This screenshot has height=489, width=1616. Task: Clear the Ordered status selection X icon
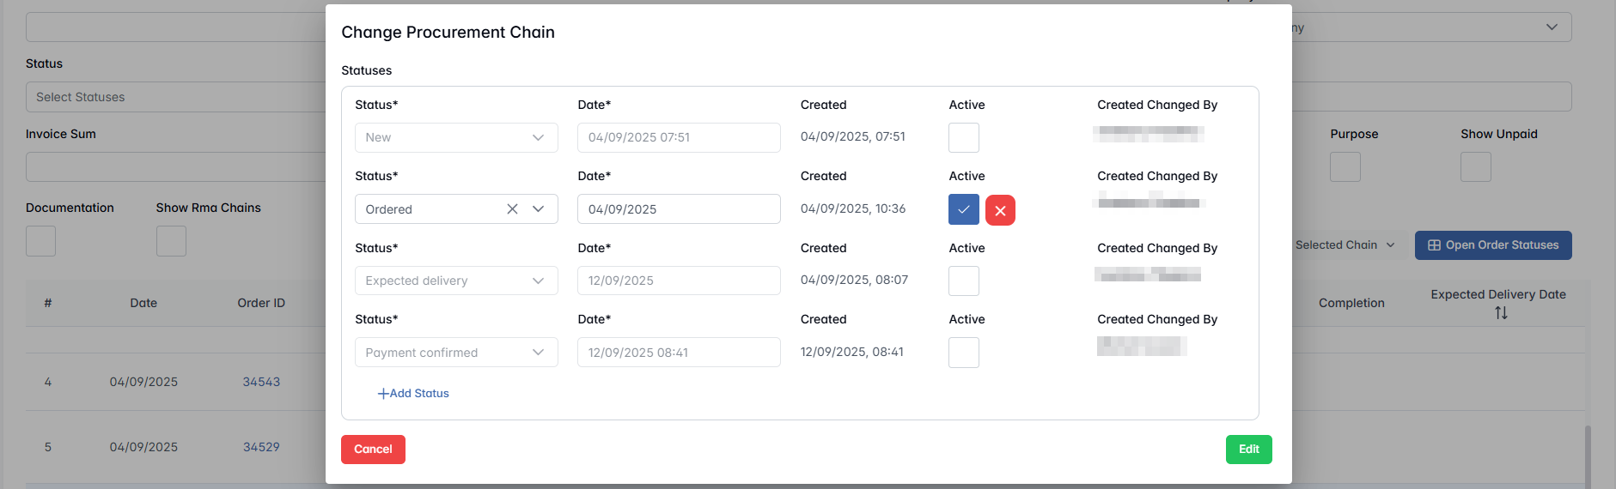(512, 209)
